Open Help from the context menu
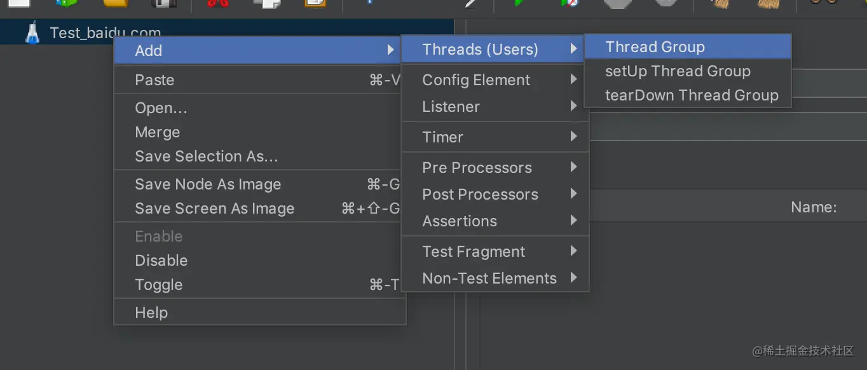Viewport: 867px width, 370px height. click(151, 313)
